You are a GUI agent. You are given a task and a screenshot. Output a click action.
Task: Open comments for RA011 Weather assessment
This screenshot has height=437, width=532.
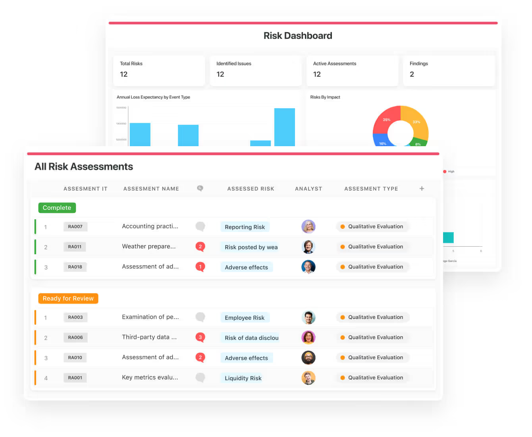(x=200, y=247)
